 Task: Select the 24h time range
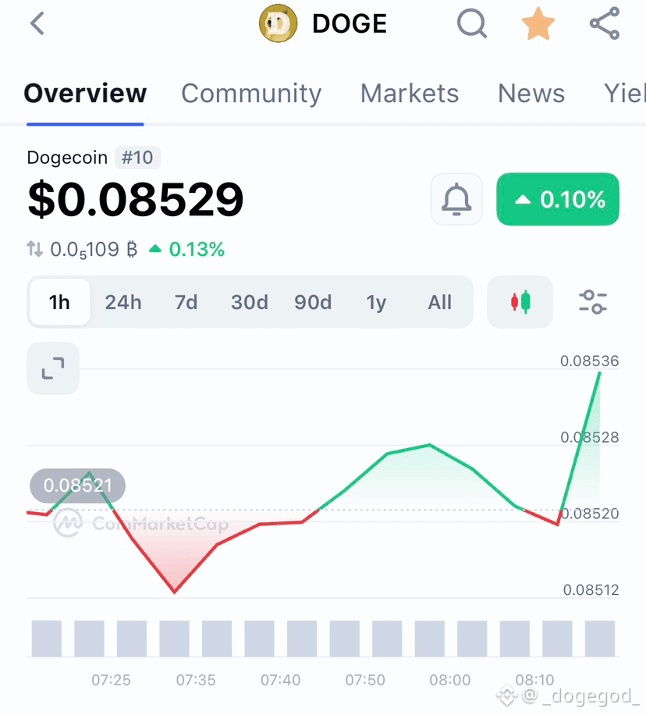tap(123, 302)
